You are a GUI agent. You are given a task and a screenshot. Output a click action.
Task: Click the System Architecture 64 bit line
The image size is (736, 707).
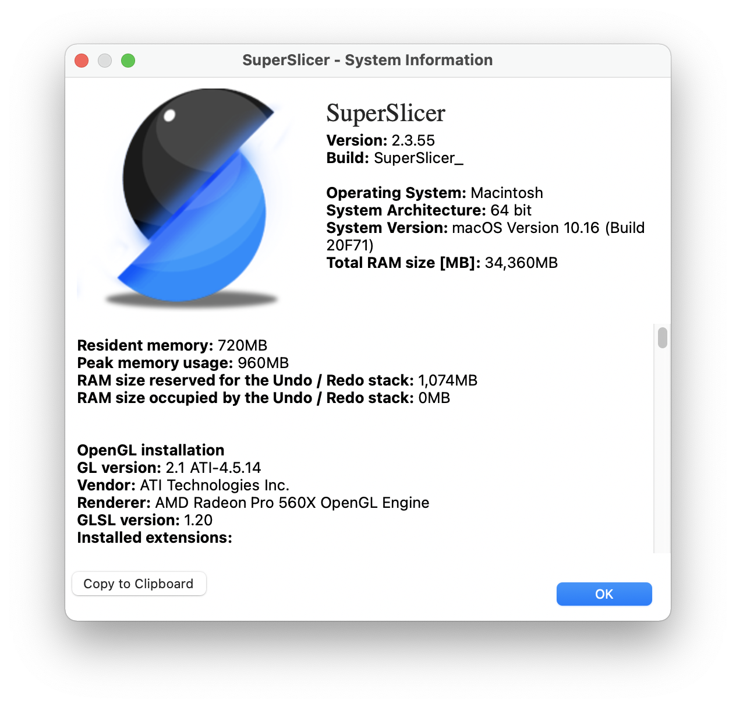[429, 210]
